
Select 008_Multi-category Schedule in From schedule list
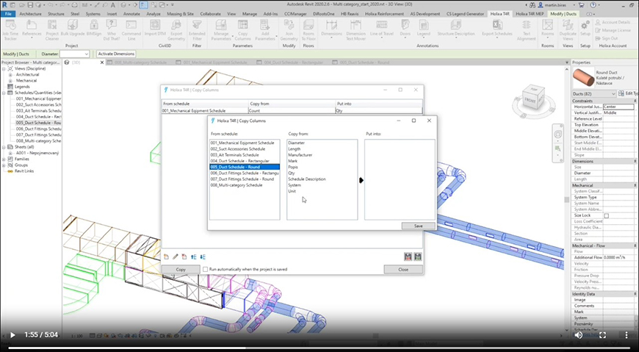click(237, 185)
